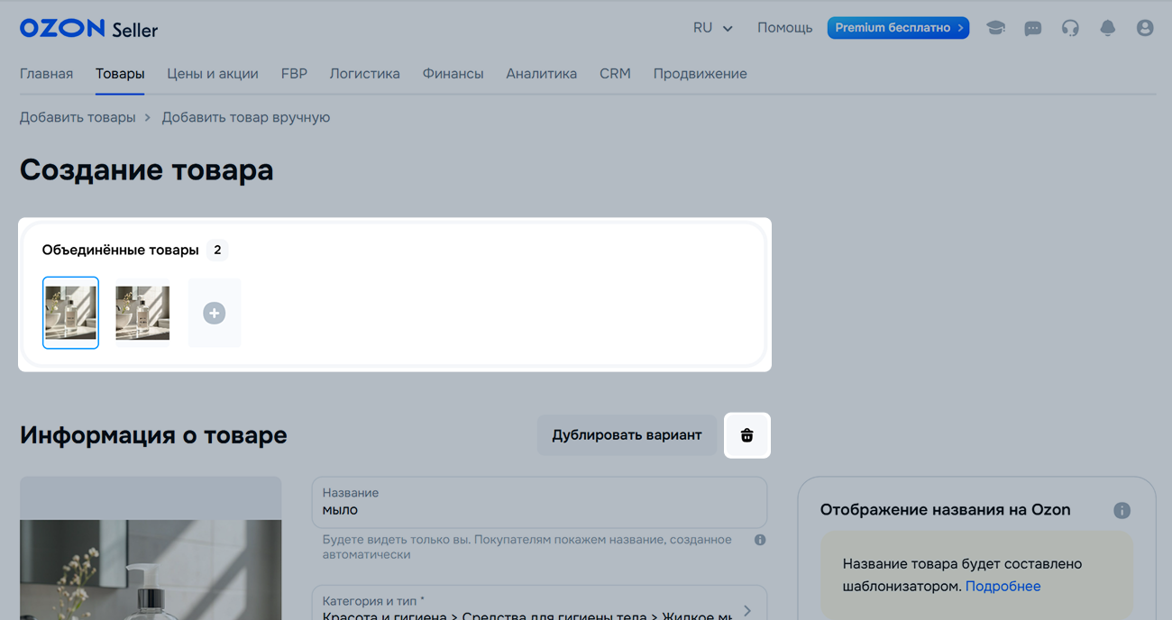Open the chat messages icon

click(x=1033, y=28)
